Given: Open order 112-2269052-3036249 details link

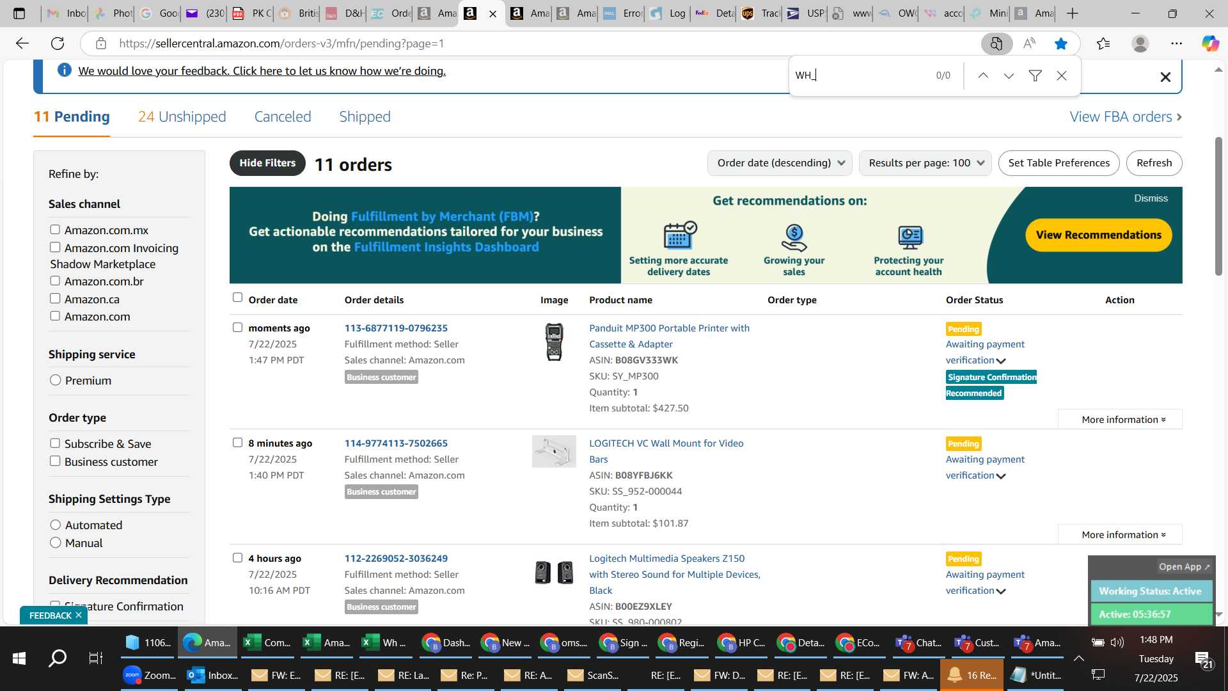Looking at the screenshot, I should (396, 559).
